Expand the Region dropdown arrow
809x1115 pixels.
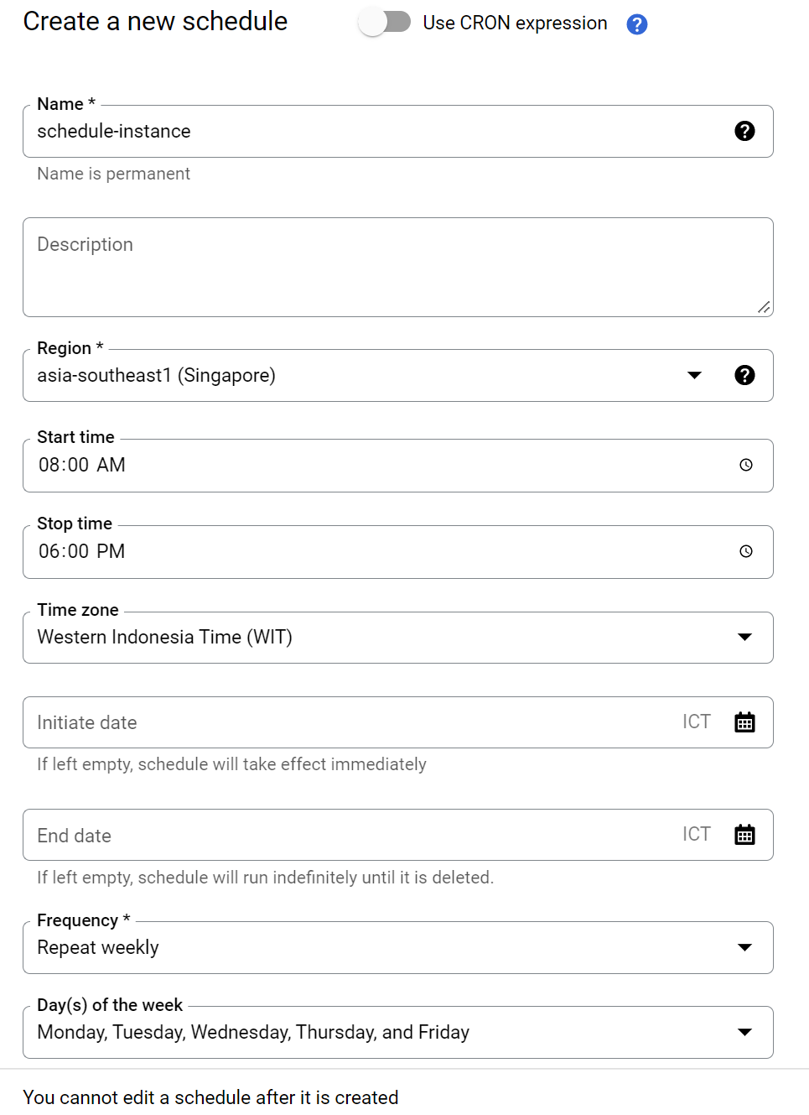point(694,375)
